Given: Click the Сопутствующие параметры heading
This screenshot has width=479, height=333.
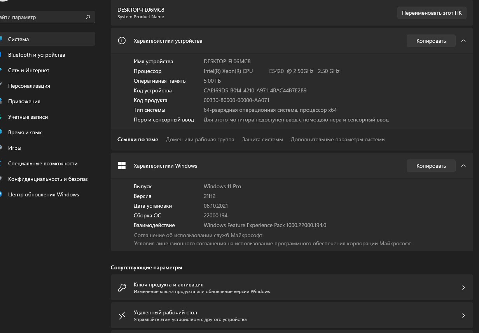Looking at the screenshot, I should pos(146,267).
